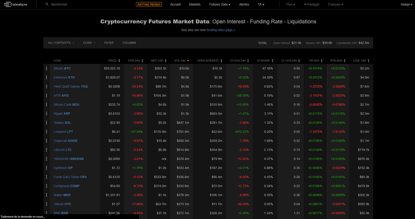Open row options for Ripple XRP
The width and height of the screenshot is (415, 219).
coord(46,114)
